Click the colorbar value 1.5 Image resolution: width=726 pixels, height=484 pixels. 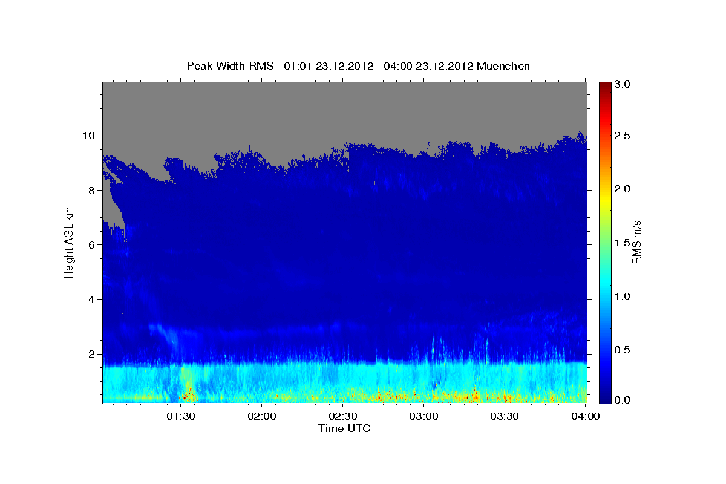tap(623, 243)
